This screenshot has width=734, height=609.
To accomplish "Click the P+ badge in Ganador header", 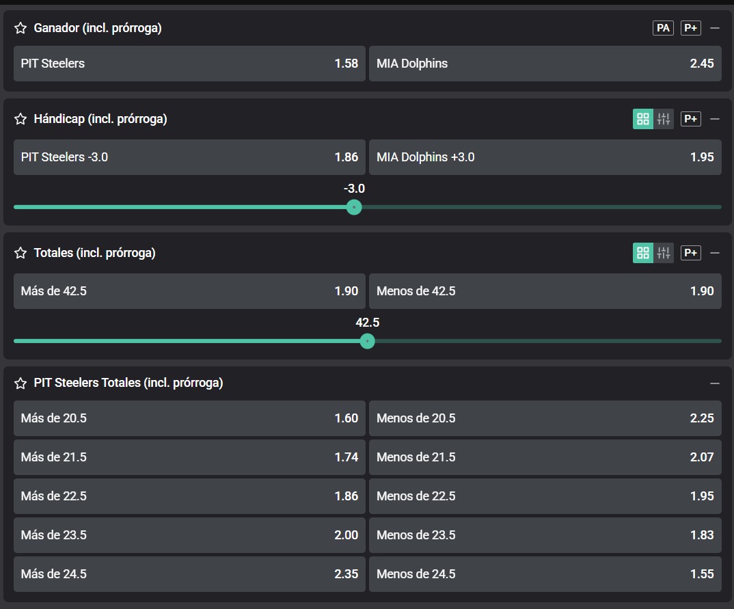I will [691, 28].
